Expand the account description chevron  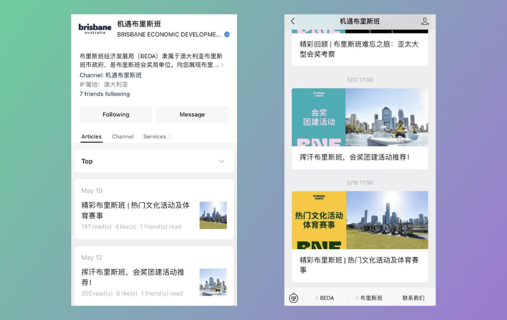tap(222, 65)
